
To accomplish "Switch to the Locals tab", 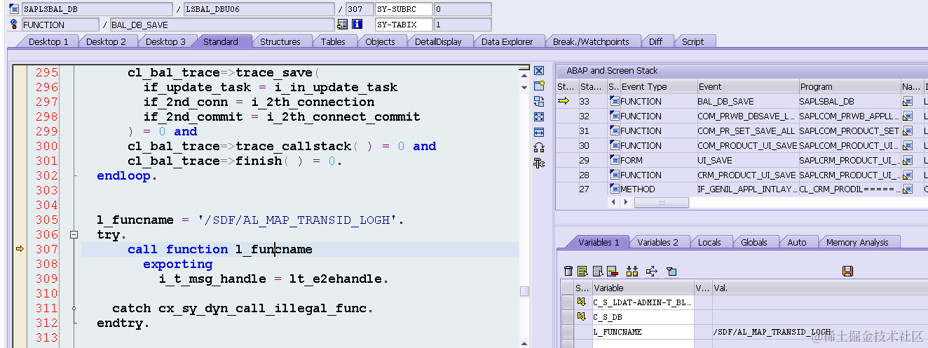I will click(x=709, y=242).
